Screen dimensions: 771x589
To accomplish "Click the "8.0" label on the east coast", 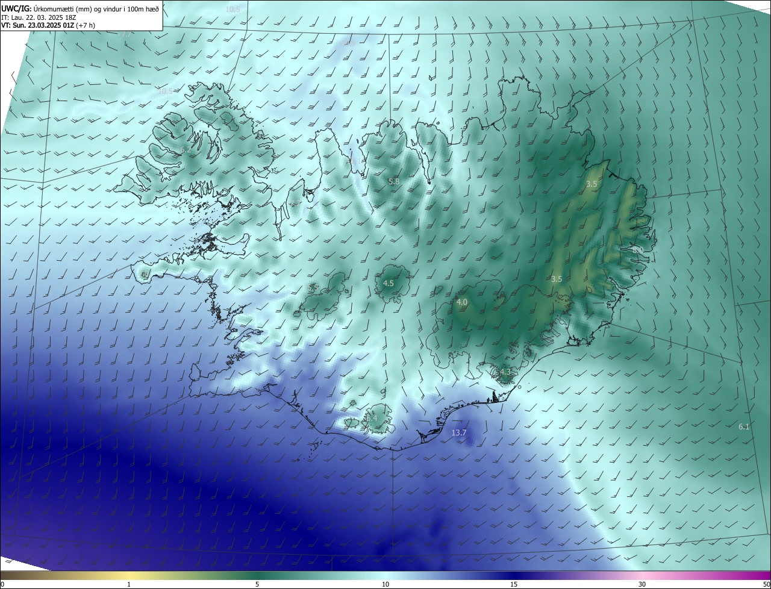I will pyautogui.click(x=638, y=249).
